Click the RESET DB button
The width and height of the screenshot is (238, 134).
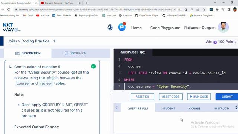point(142,97)
